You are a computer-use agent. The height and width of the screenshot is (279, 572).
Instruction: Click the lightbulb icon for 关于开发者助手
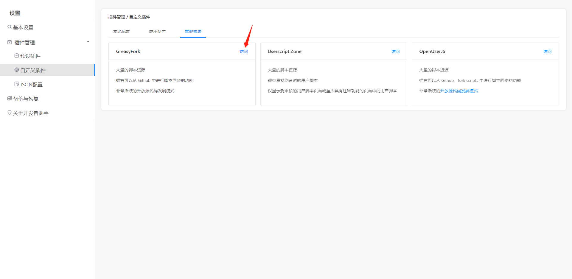pos(9,113)
